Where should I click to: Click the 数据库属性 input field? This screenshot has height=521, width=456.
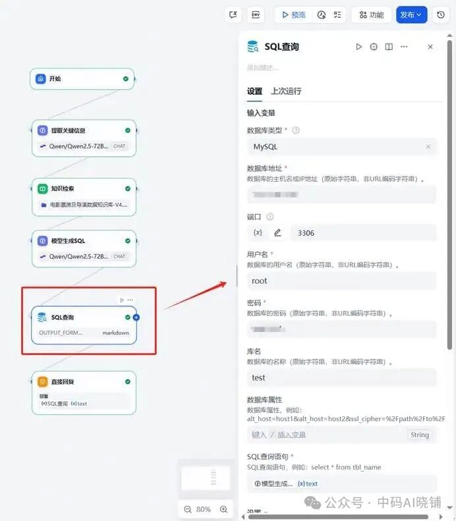[x=341, y=435]
